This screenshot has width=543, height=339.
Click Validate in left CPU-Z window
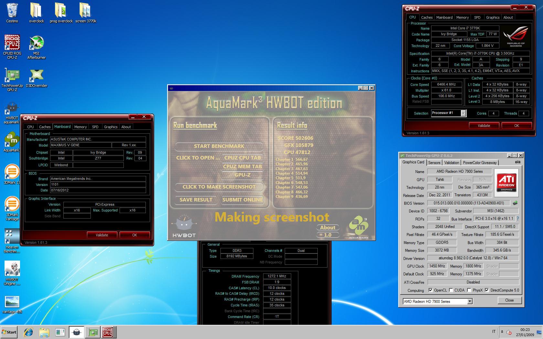[102, 235]
